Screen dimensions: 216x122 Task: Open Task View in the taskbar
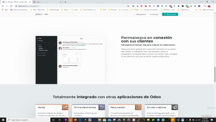click(x=59, y=120)
